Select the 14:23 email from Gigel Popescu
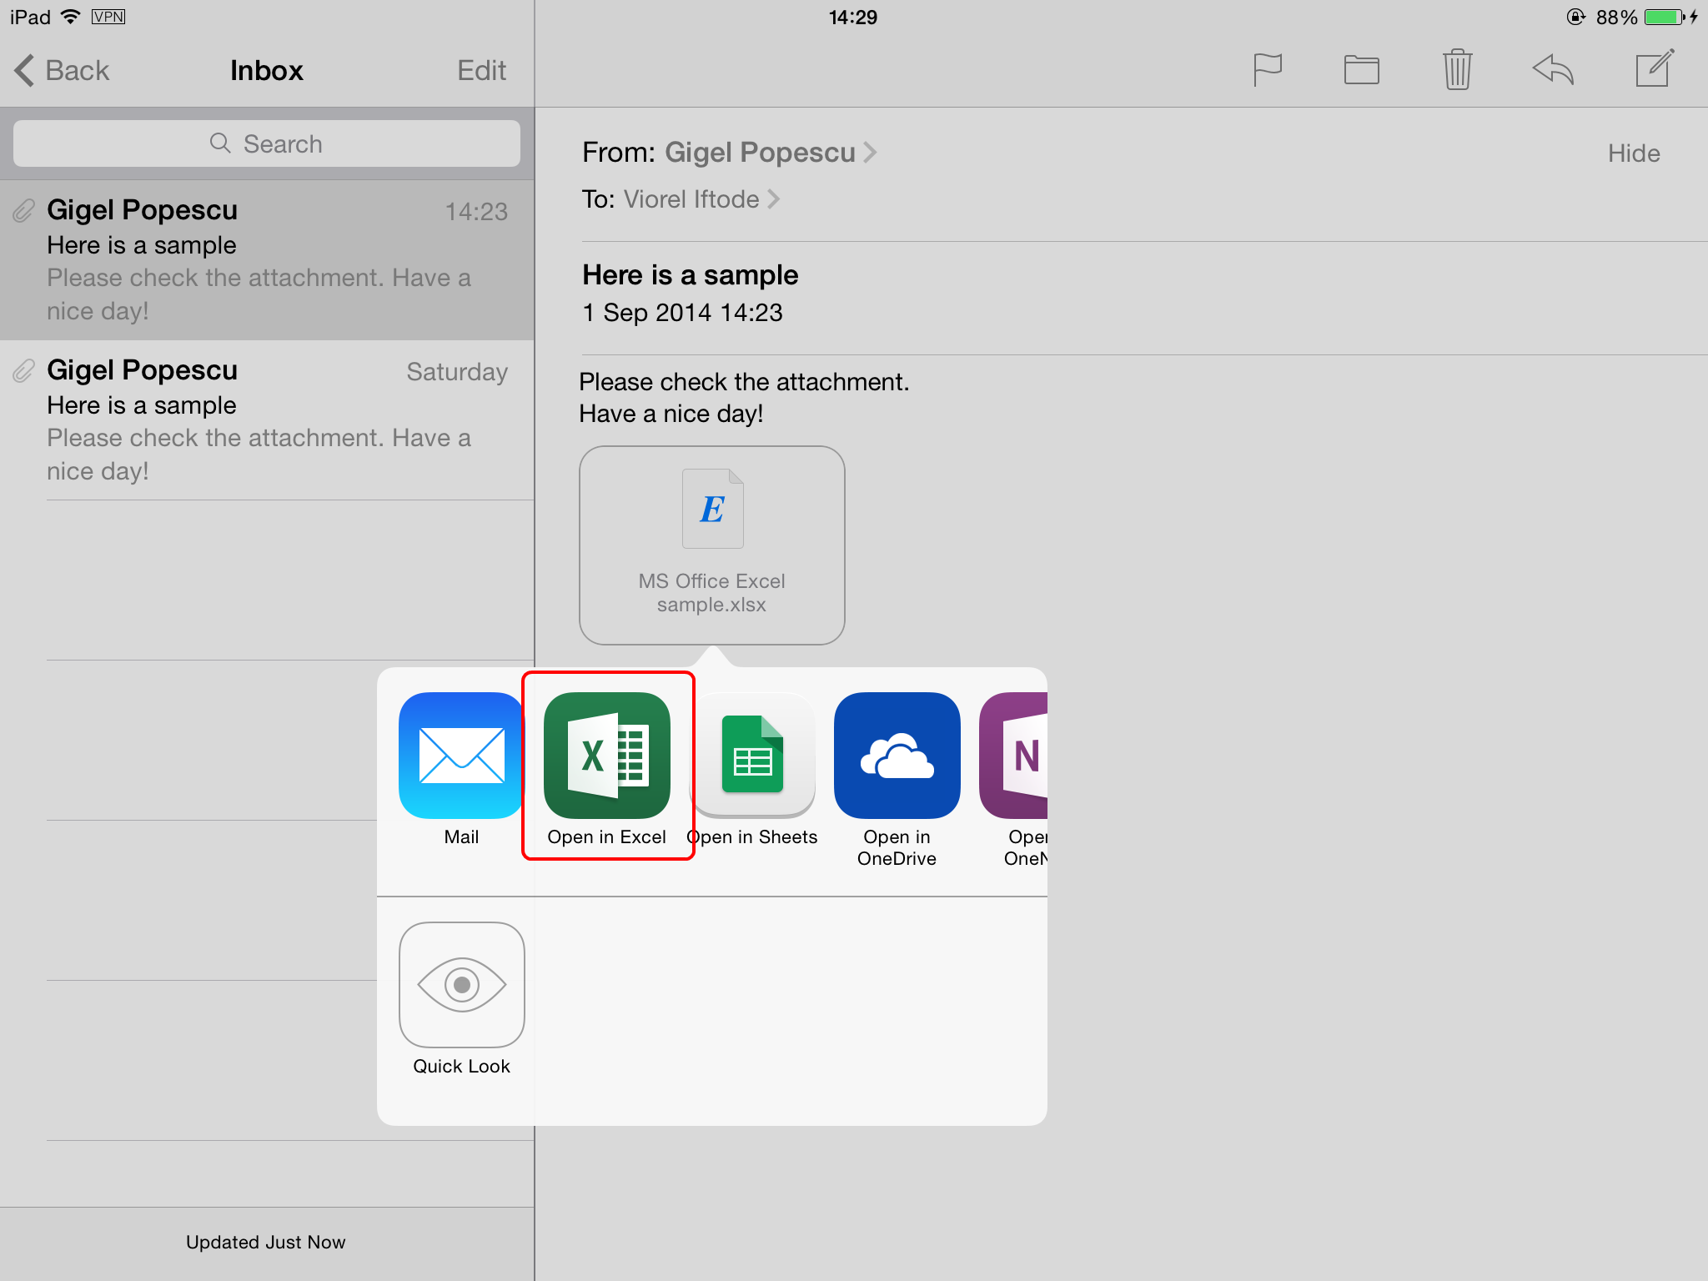This screenshot has height=1281, width=1708. point(267,260)
